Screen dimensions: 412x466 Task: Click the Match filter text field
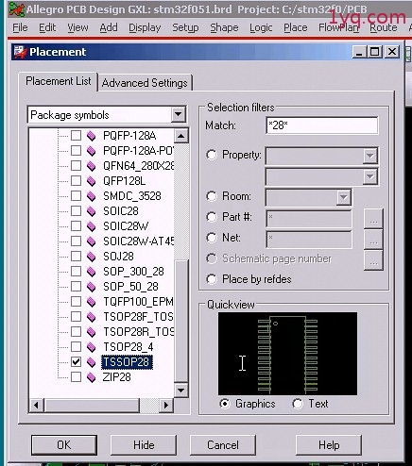tap(322, 125)
